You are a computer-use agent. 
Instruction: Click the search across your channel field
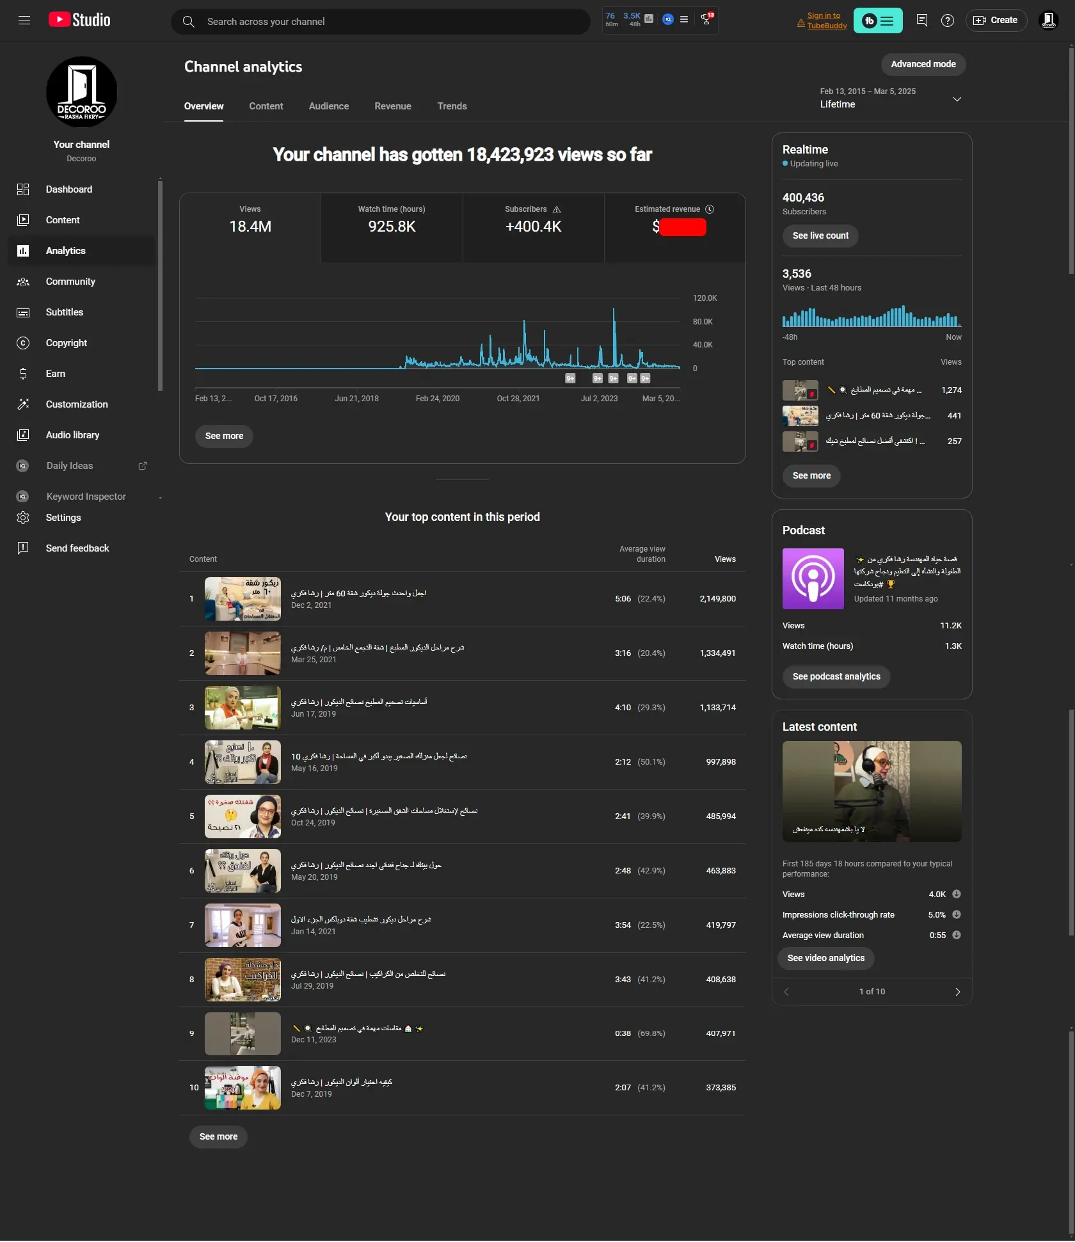(x=381, y=22)
